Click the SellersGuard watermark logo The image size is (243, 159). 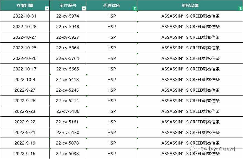point(213,149)
